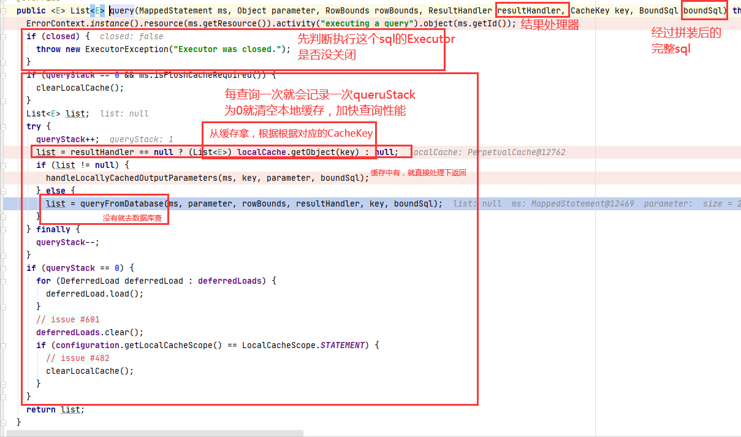Click 'localCache: PerpetualCache@12762' debug hint
Viewport: 741px width, 437px height.
487,152
